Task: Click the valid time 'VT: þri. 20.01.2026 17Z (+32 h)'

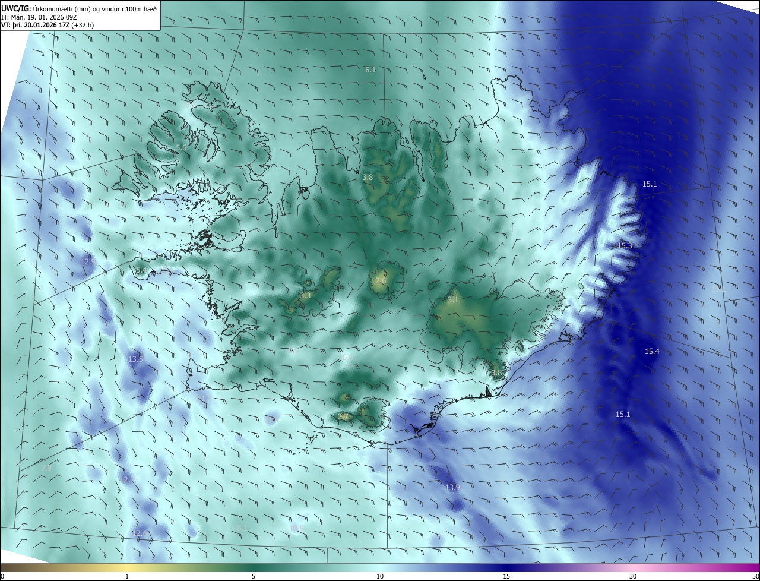Action: click(47, 25)
